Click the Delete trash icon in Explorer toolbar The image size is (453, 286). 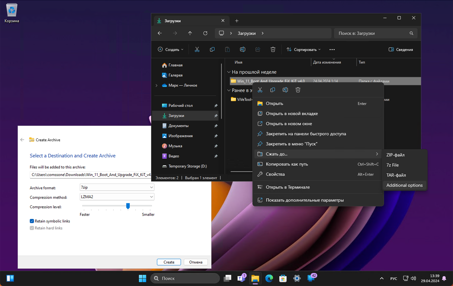point(273,50)
